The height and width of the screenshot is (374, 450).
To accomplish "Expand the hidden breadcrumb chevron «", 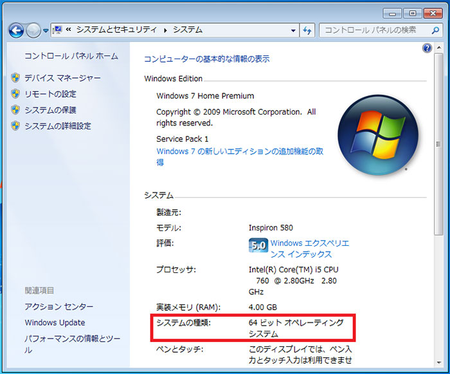I will point(68,30).
